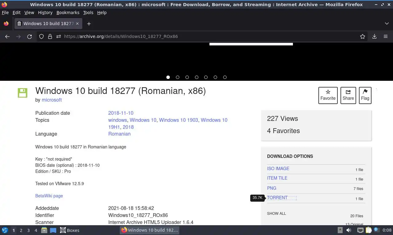393x235 pixels.
Task: Open the Romanian language link
Action: (x=119, y=134)
